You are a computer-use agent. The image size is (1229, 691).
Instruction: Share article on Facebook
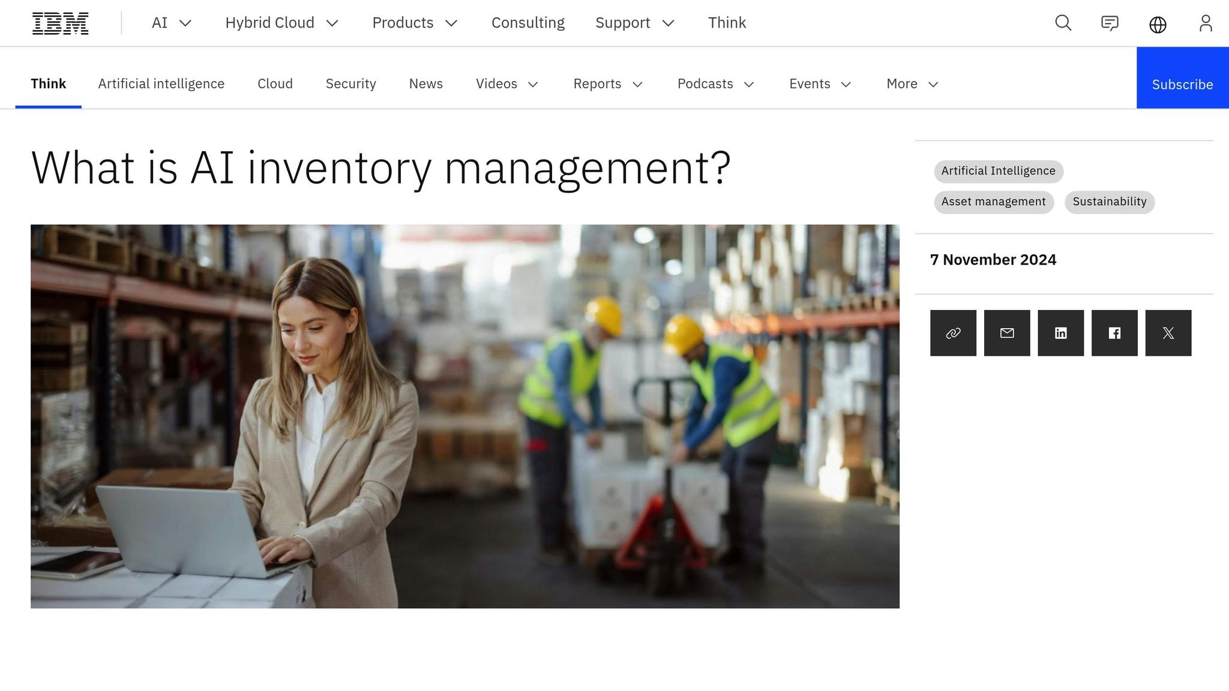tap(1114, 333)
